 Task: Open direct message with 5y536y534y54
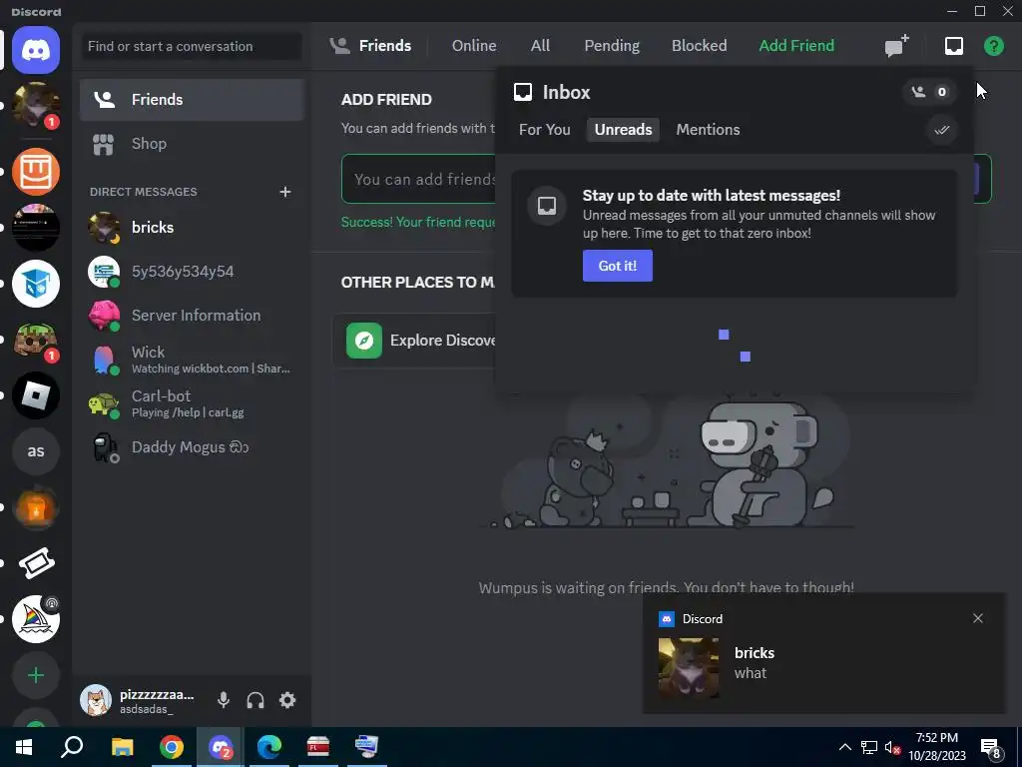pos(192,272)
